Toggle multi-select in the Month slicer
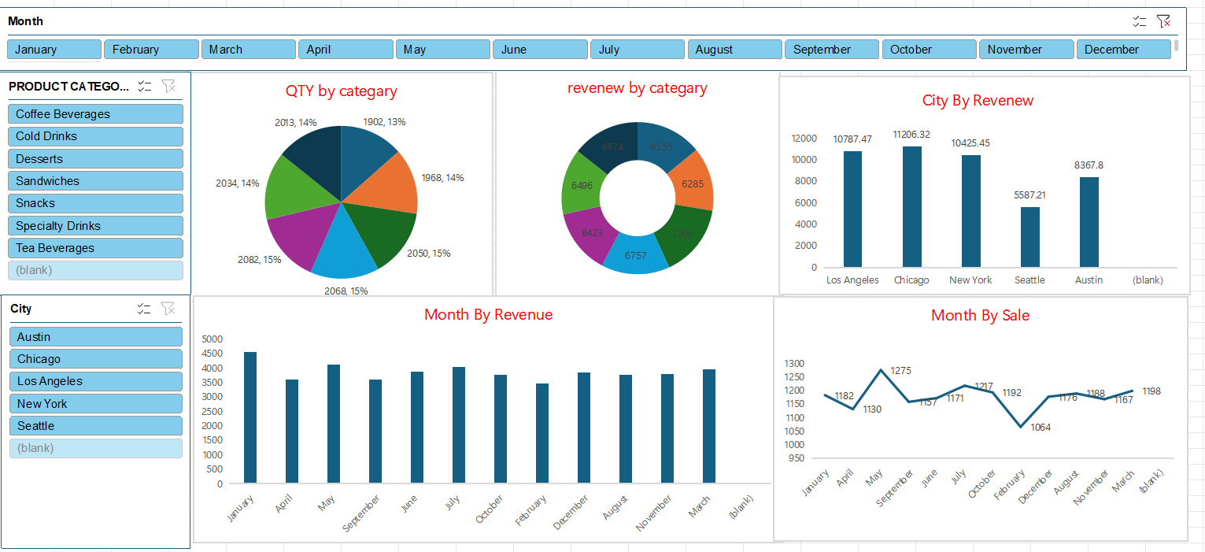This screenshot has width=1205, height=552. pos(1140,21)
